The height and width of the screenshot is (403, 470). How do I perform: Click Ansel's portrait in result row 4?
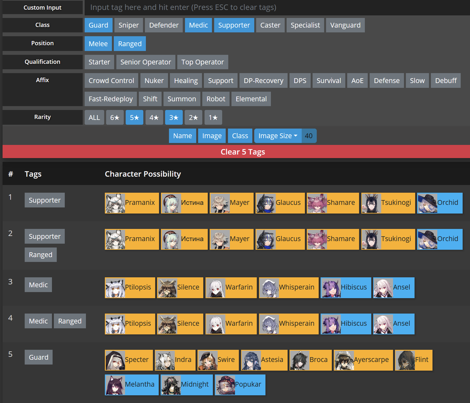pyautogui.click(x=383, y=324)
